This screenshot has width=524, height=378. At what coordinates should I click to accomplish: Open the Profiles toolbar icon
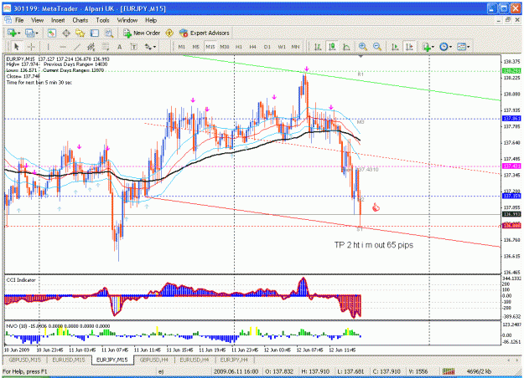[x=29, y=33]
